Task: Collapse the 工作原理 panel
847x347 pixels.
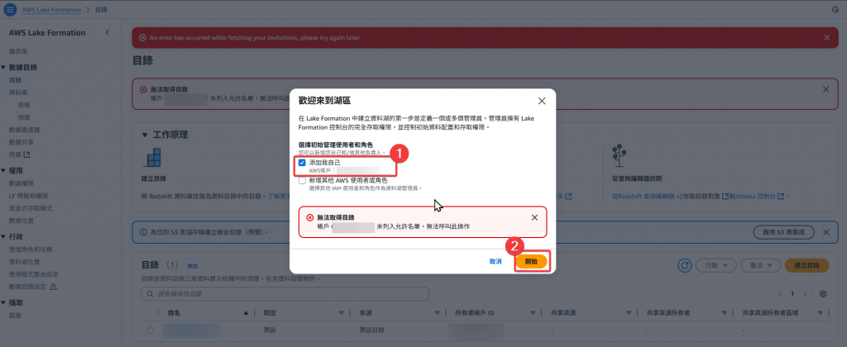Action: click(x=145, y=135)
